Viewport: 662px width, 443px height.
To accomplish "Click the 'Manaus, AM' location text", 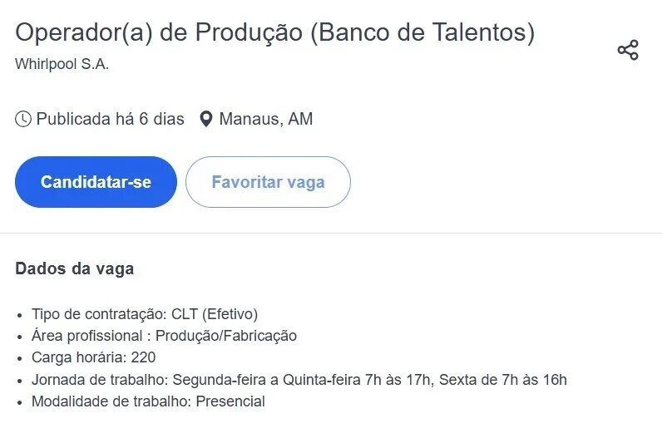I will coord(266,119).
